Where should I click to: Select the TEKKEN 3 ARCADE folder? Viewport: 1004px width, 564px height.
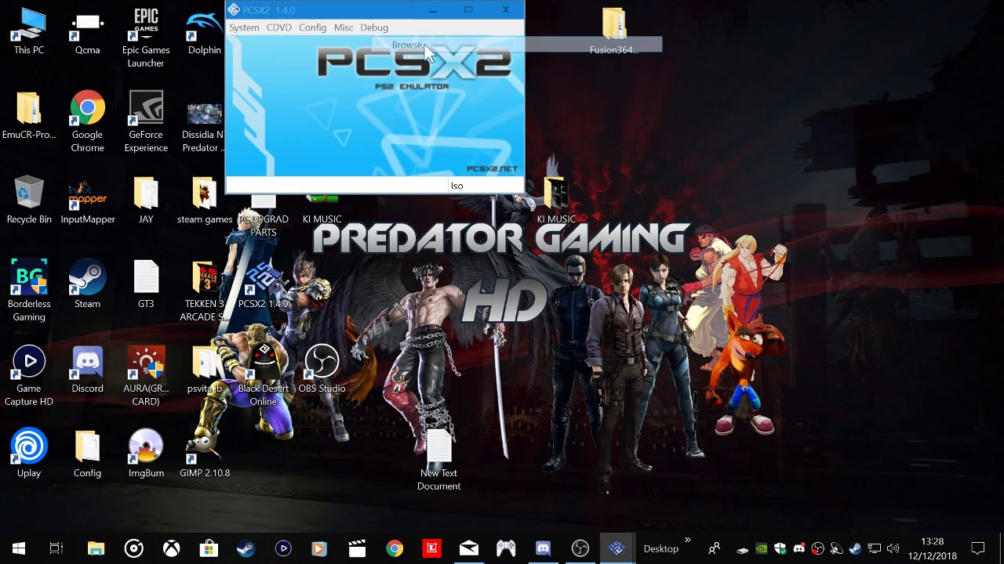pyautogui.click(x=204, y=291)
